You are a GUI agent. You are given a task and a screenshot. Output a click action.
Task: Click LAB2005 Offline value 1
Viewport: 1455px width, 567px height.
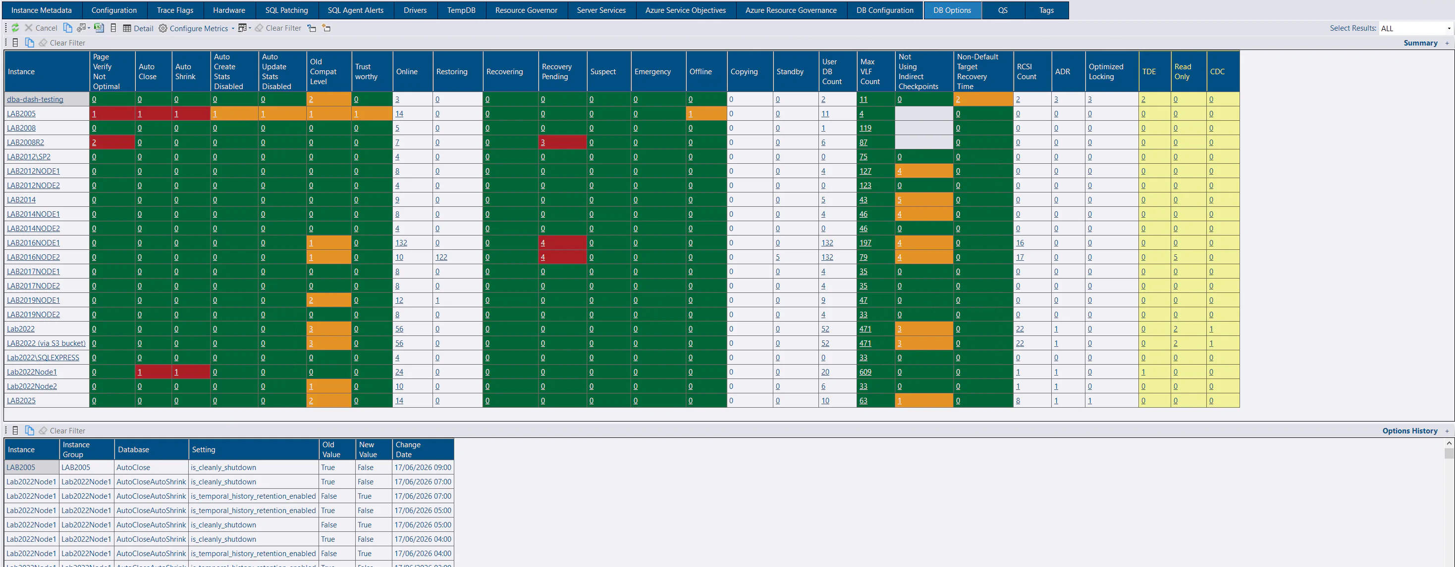coord(691,113)
